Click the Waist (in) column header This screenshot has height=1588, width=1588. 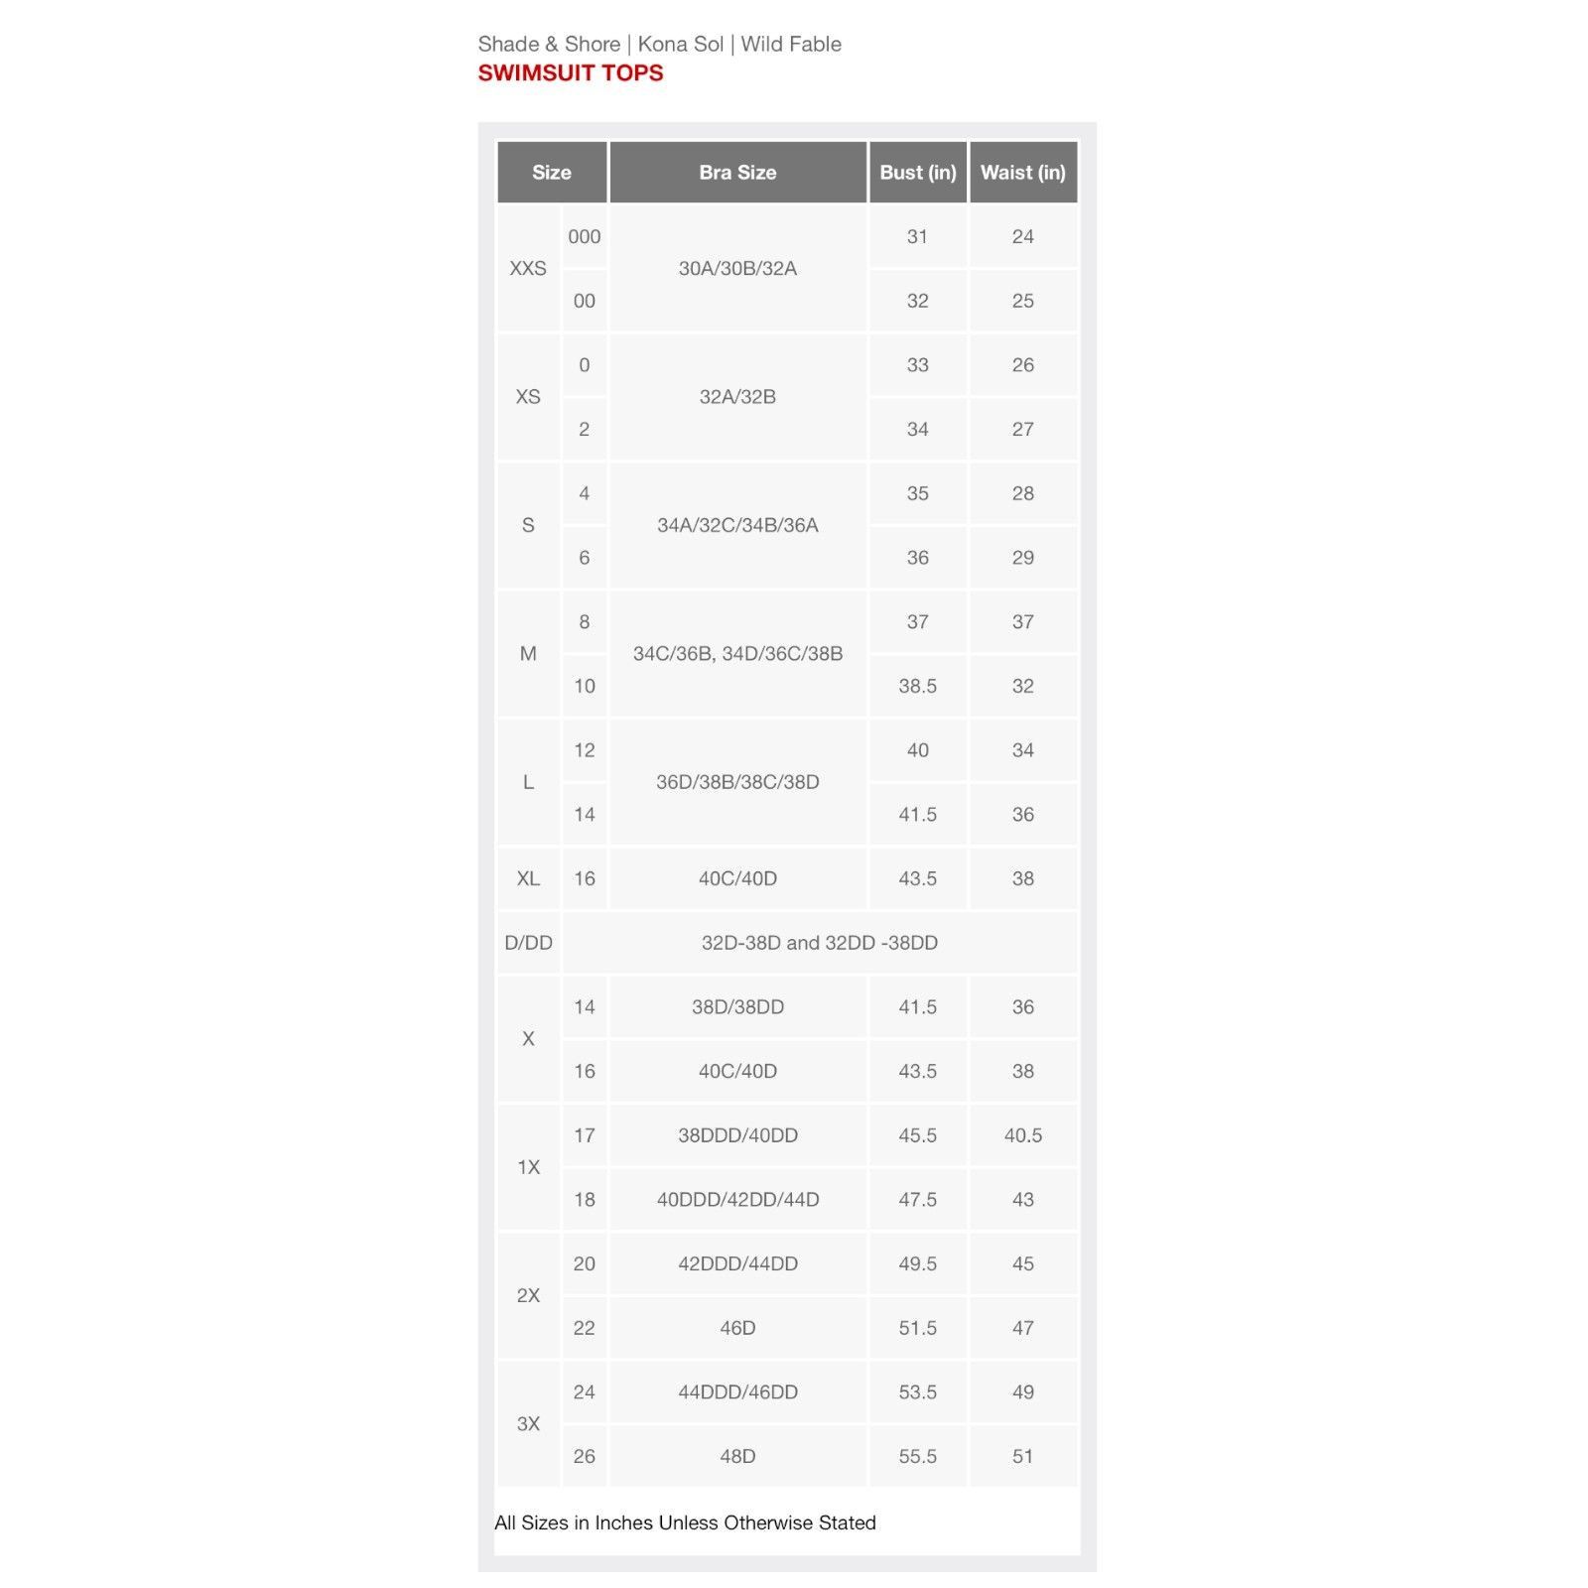click(1023, 173)
